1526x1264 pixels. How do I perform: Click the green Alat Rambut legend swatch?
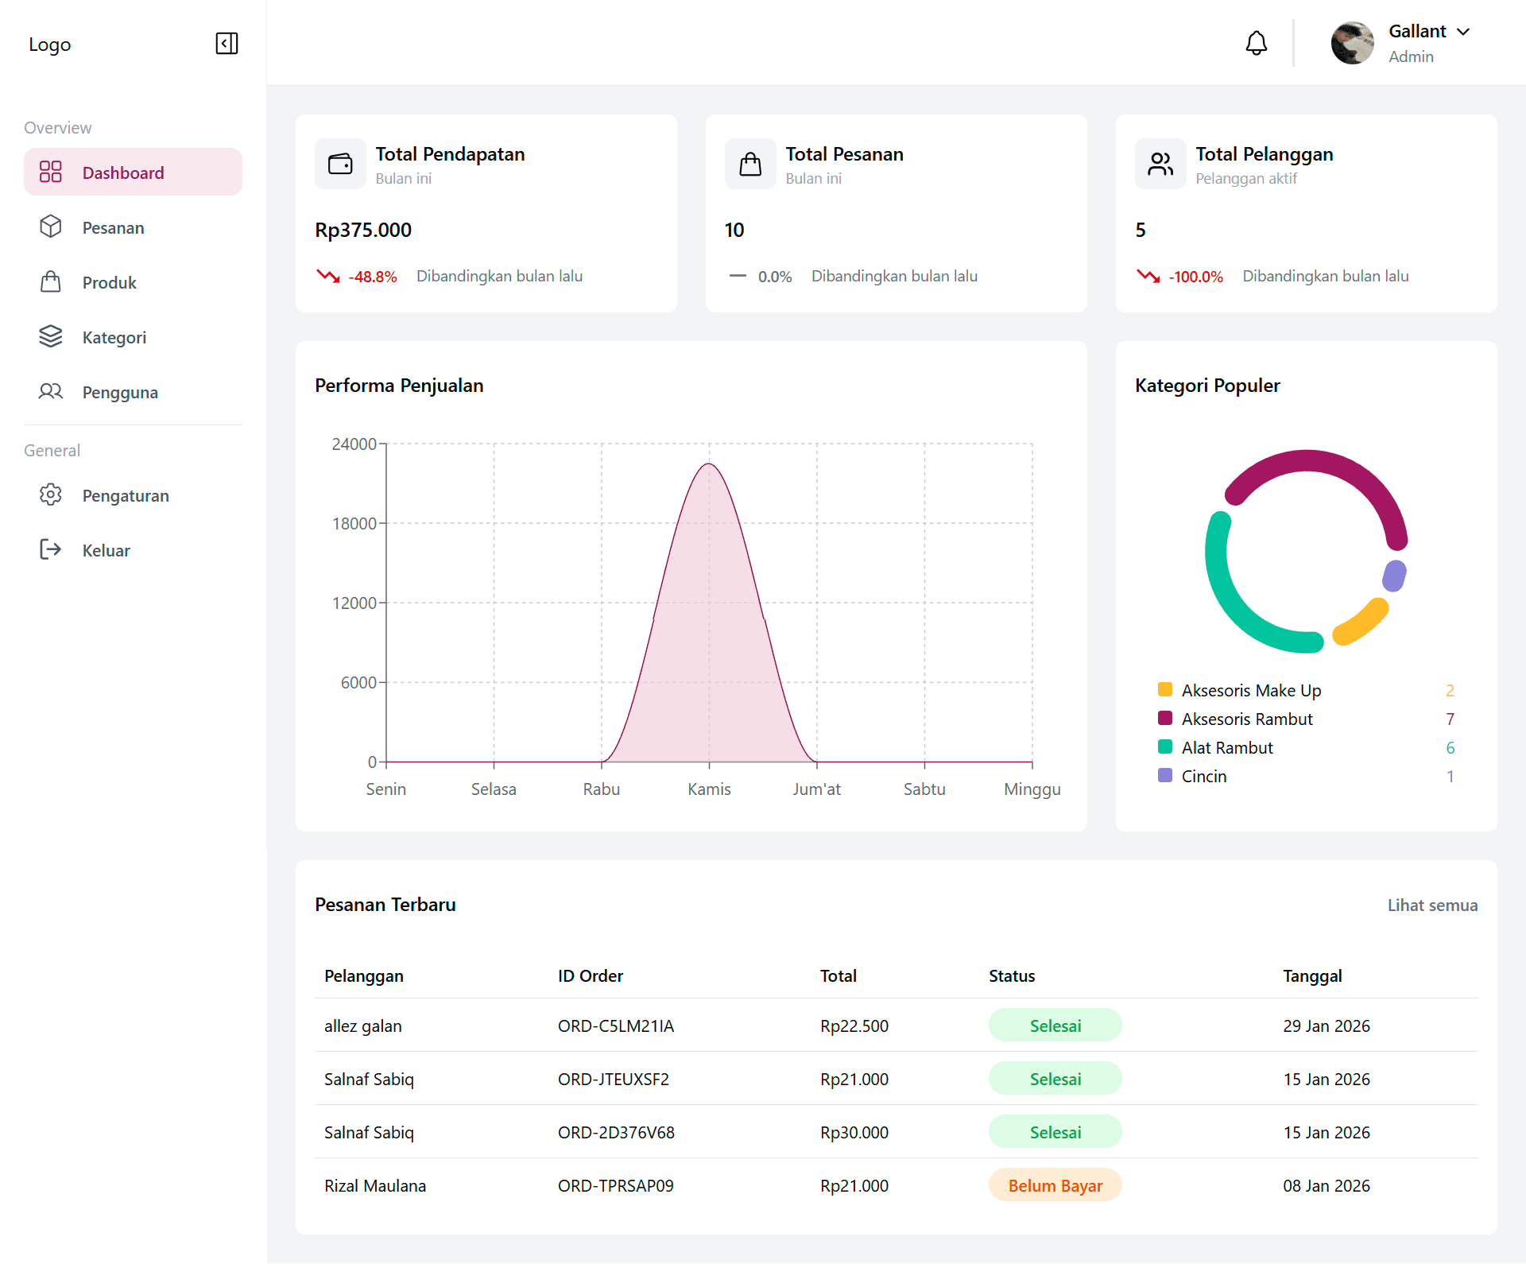(1165, 746)
